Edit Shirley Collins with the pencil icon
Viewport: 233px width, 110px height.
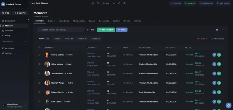(214, 55)
